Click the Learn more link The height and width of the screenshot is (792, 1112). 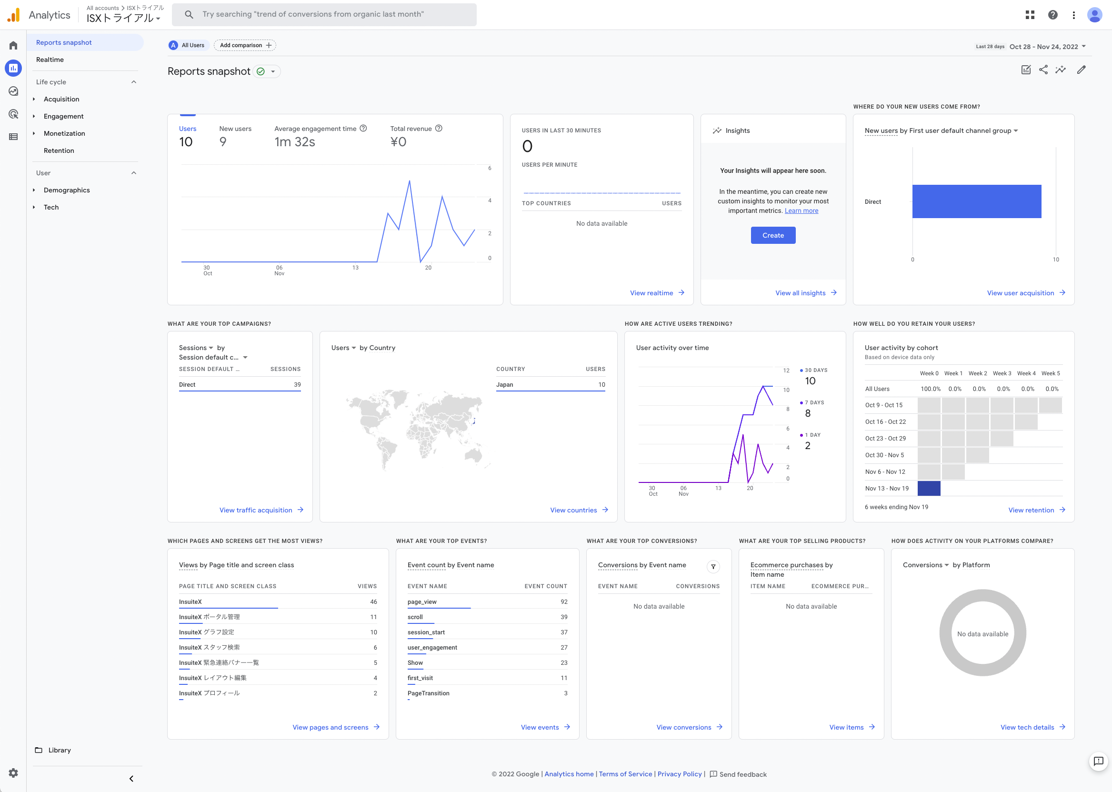tap(801, 211)
